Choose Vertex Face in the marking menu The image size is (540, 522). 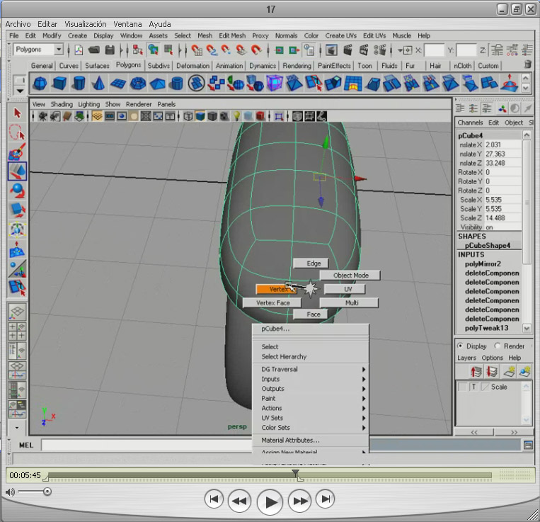[273, 303]
